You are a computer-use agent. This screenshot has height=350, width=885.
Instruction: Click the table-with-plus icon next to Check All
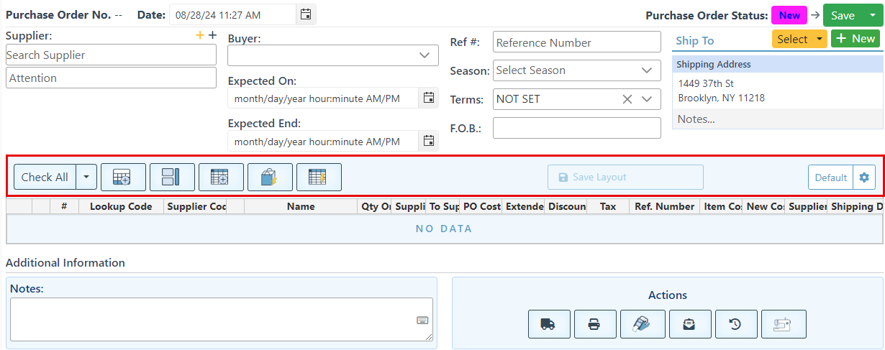(x=123, y=177)
